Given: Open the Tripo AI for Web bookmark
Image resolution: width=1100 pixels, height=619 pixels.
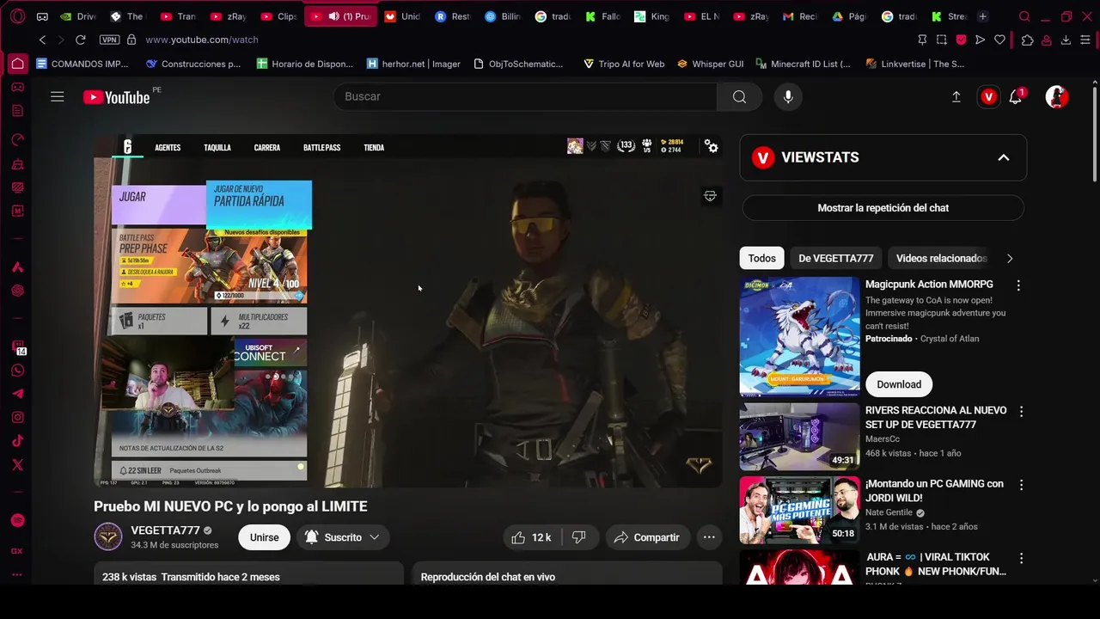Looking at the screenshot, I should [x=623, y=64].
